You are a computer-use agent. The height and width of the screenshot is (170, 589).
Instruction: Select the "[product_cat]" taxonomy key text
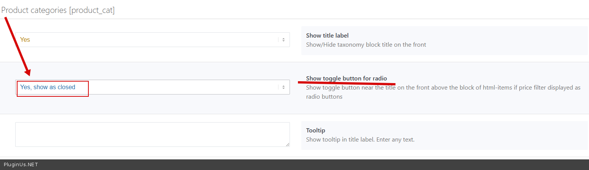tap(92, 10)
